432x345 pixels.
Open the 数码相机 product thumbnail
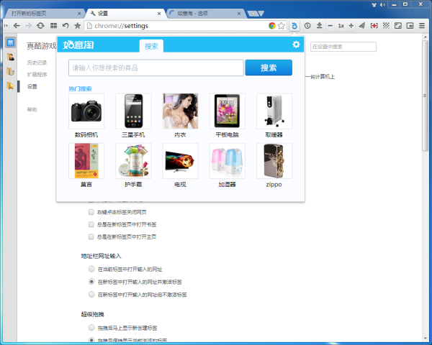pos(86,111)
